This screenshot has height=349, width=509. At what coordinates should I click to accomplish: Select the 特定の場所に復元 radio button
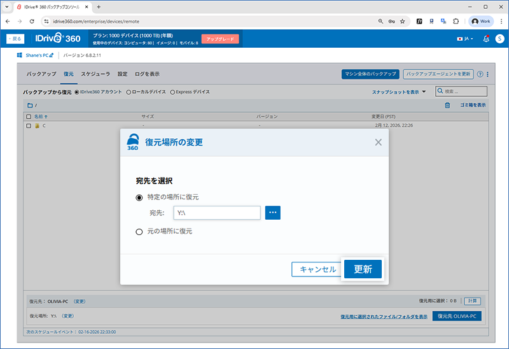[x=139, y=197]
